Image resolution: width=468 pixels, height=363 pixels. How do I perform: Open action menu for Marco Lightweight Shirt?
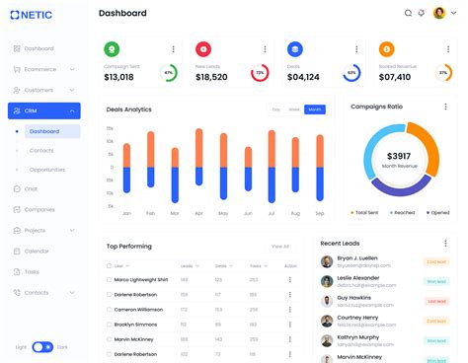[x=290, y=280]
